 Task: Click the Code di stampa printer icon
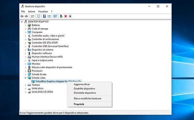coord(29,29)
